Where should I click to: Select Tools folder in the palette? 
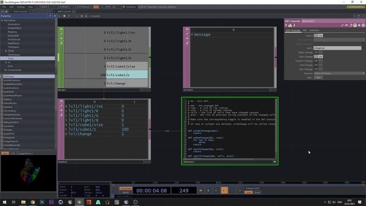(27, 58)
